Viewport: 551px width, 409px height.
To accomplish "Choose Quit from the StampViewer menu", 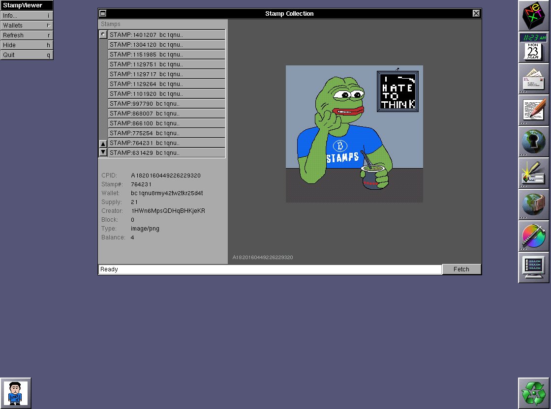I will [27, 55].
